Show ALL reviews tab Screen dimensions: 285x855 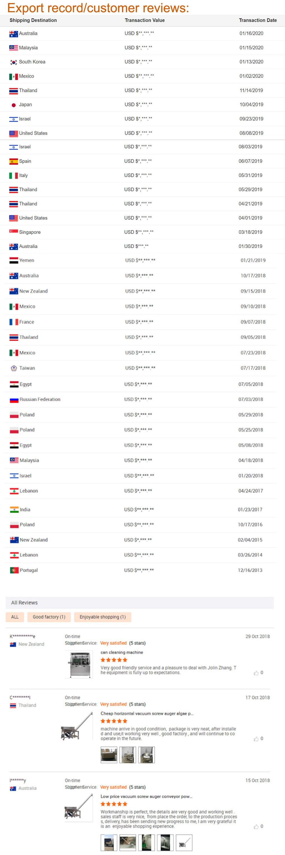[15, 617]
